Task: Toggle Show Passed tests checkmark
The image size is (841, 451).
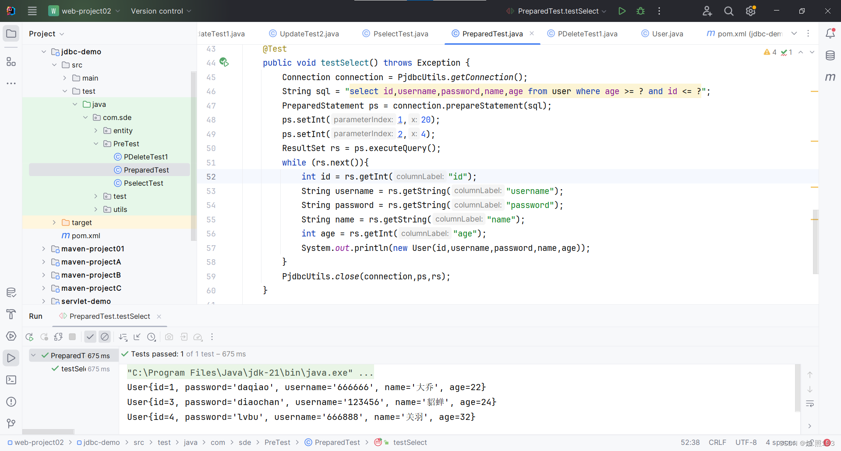Action: click(x=90, y=337)
